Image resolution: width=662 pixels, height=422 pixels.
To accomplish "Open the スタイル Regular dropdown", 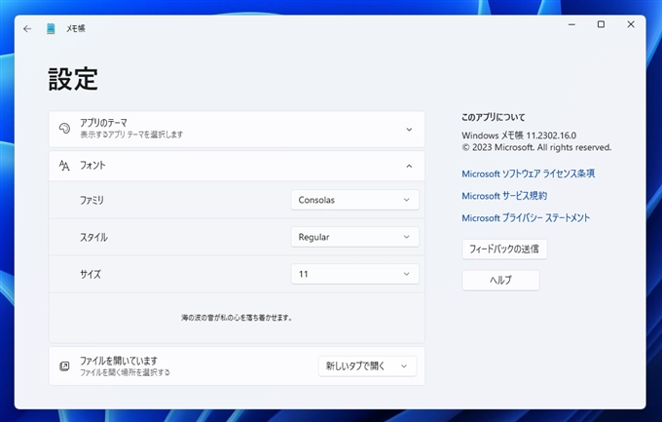I will 354,237.
